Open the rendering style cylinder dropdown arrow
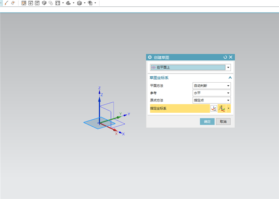 tap(84, 3)
